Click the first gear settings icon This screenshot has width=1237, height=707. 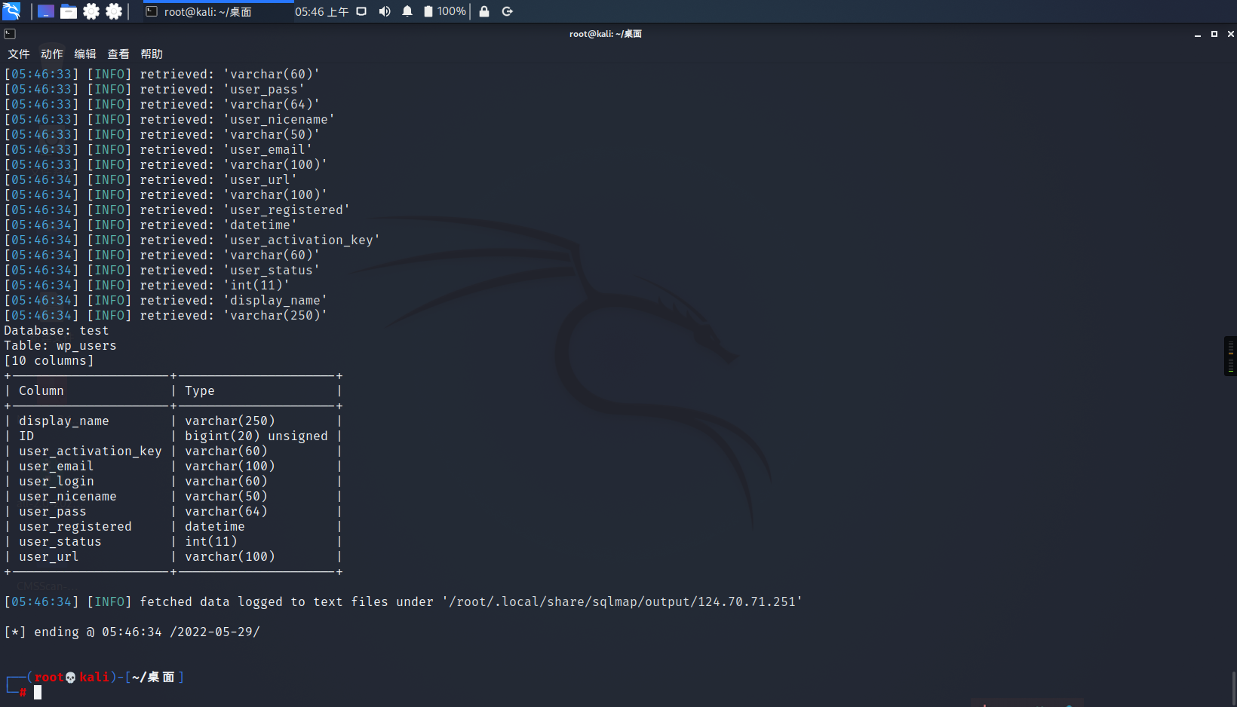91,11
